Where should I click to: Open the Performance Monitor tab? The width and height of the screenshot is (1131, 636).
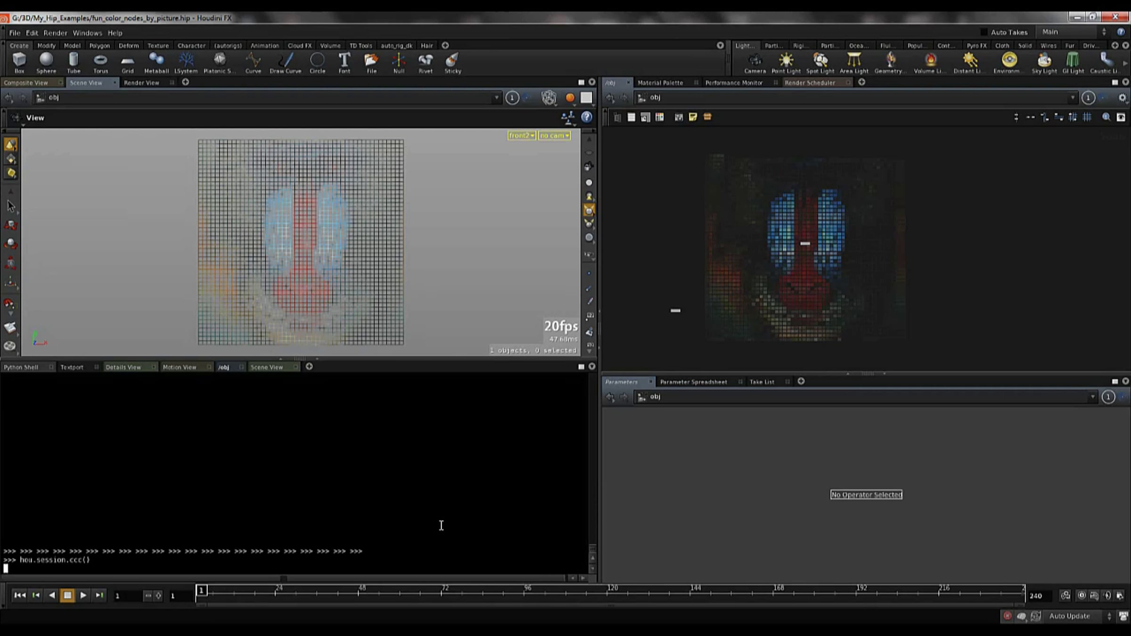point(734,83)
